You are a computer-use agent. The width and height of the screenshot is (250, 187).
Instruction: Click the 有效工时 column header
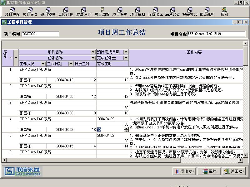point(112,64)
